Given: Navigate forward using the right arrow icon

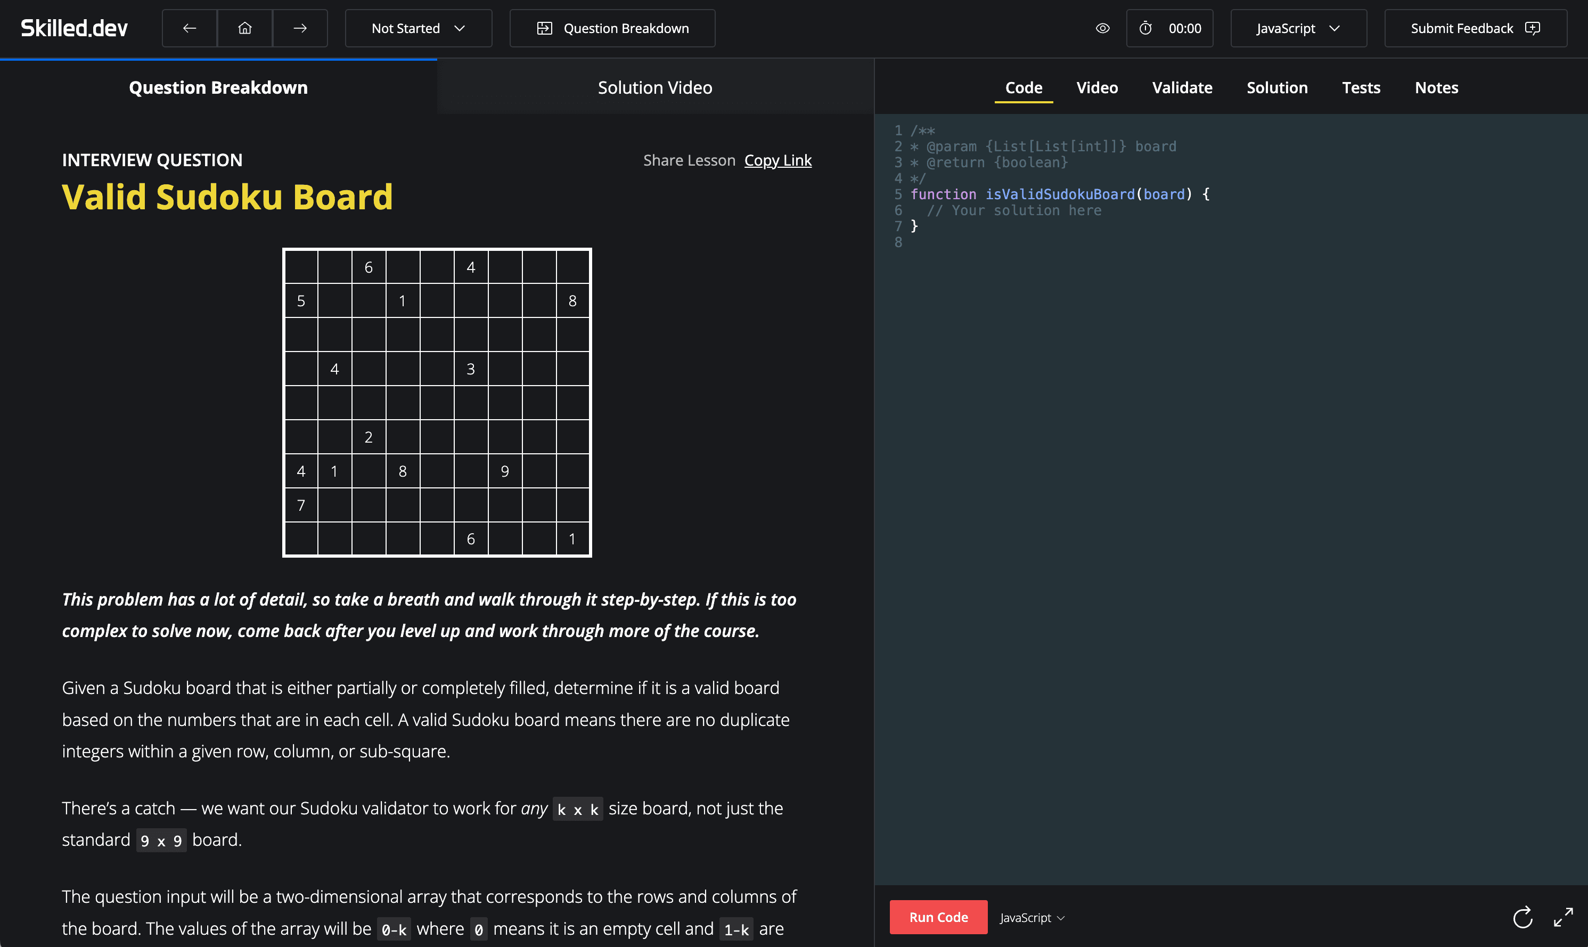Looking at the screenshot, I should click(300, 28).
